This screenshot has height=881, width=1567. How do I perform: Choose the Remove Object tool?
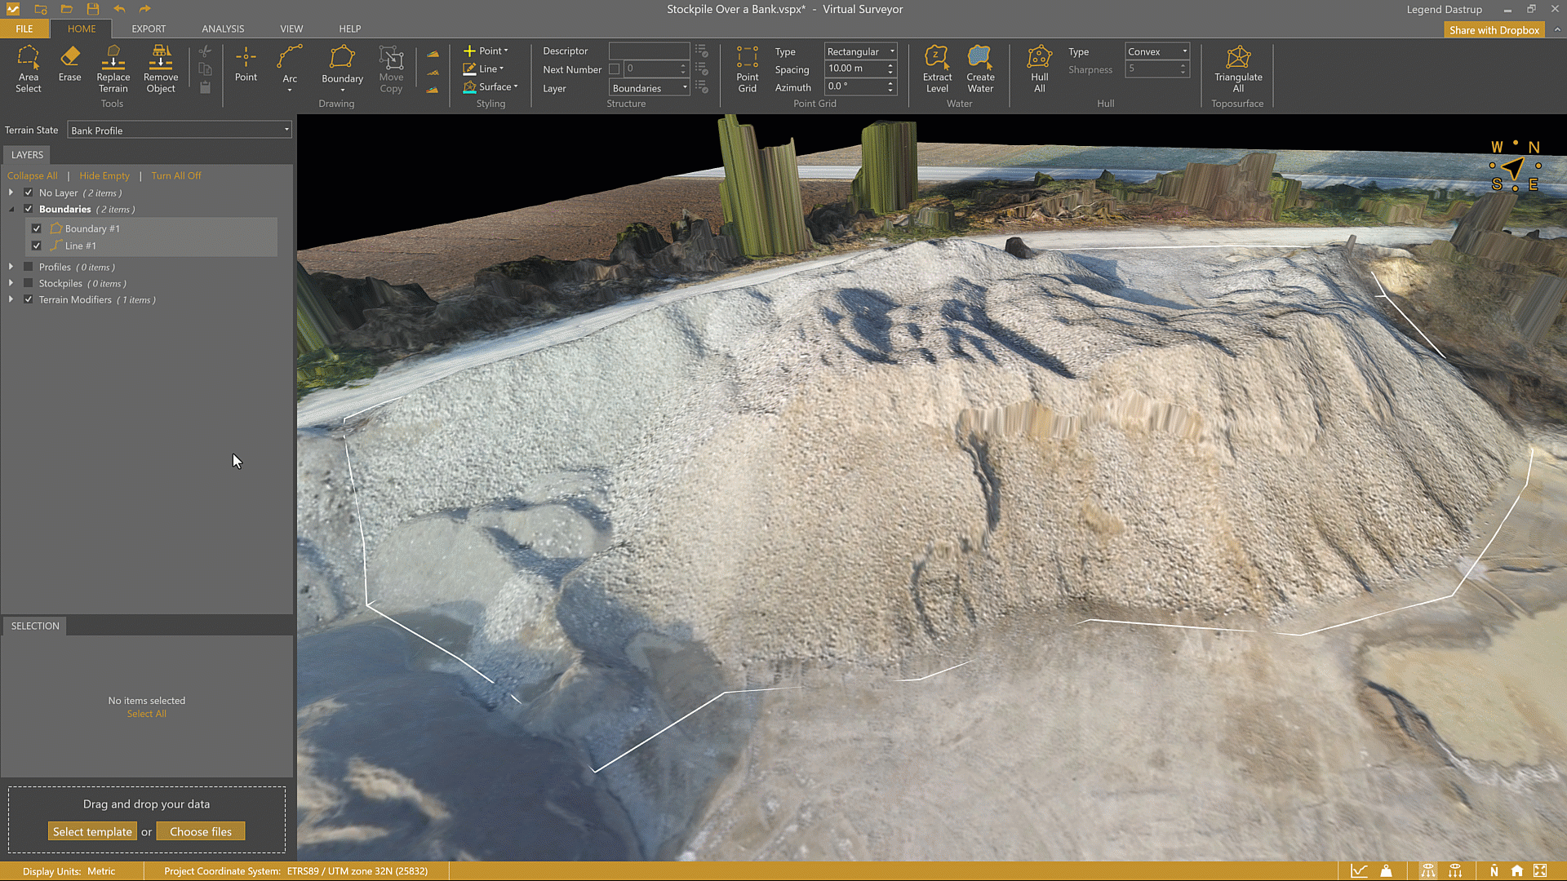pos(161,69)
